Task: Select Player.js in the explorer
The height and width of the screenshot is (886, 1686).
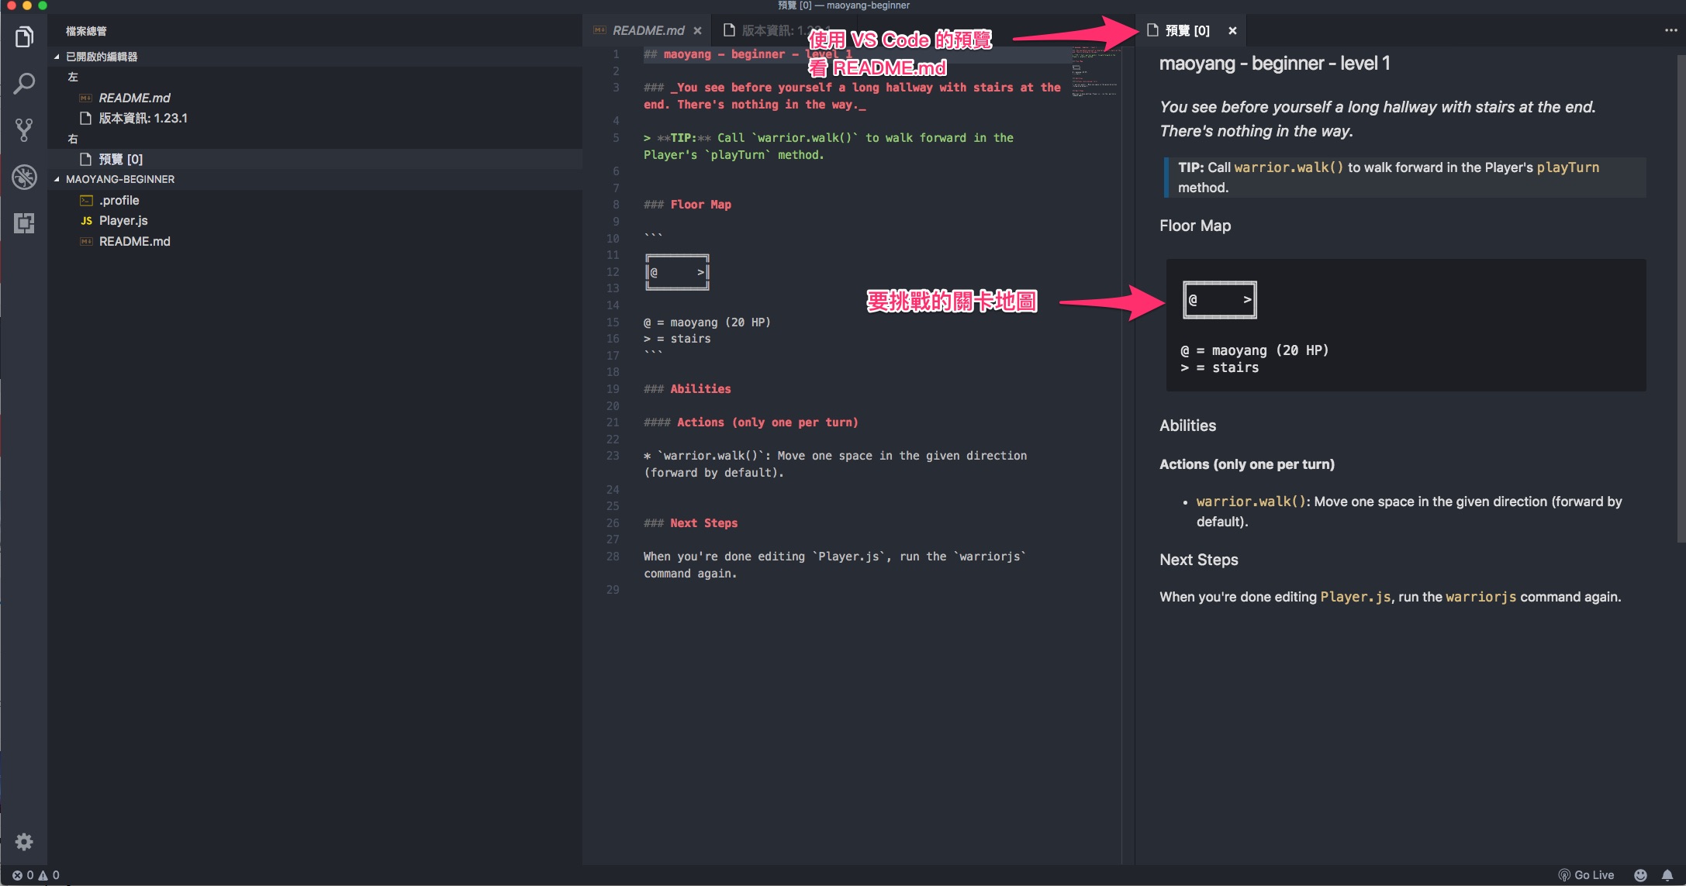Action: [x=124, y=220]
